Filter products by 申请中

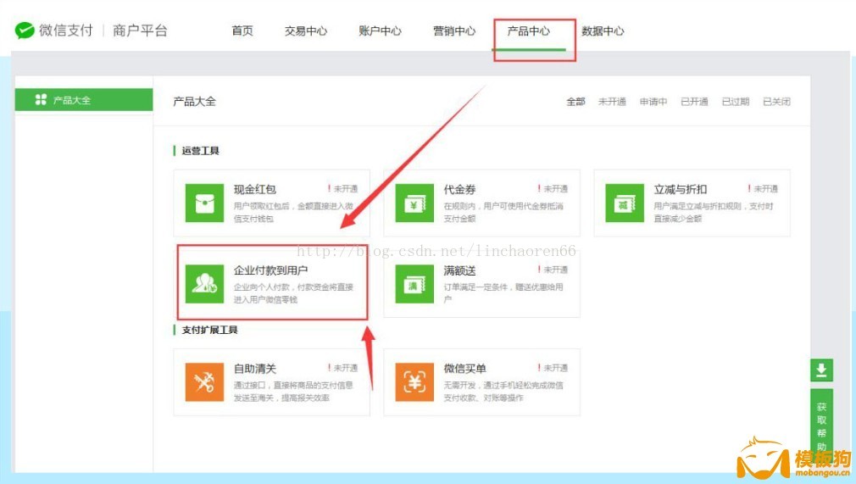click(x=653, y=102)
